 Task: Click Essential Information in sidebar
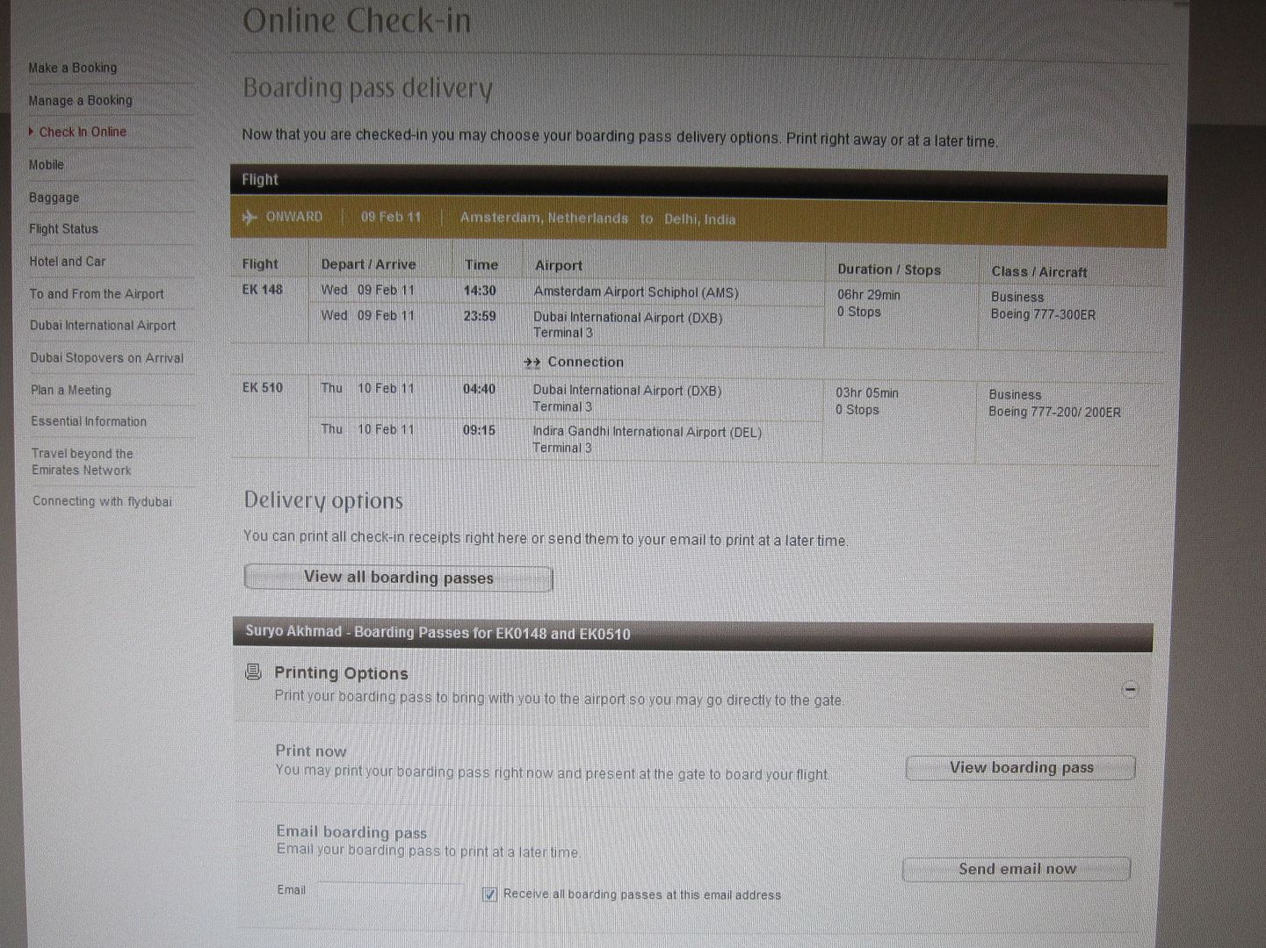pos(89,421)
